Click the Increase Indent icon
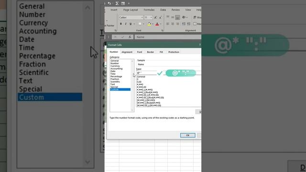Viewport: 306px width, 172px height. pyautogui.click(x=188, y=24)
